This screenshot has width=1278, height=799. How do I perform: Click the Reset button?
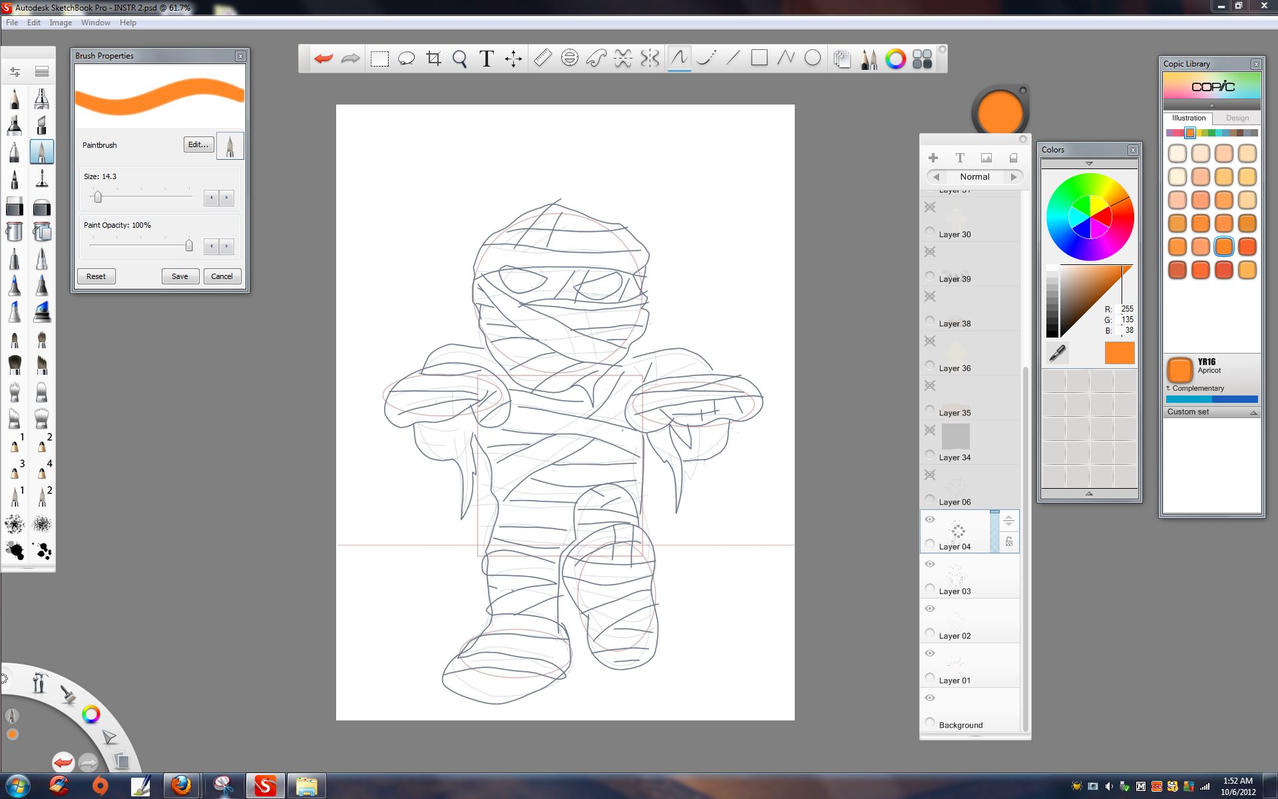[96, 276]
